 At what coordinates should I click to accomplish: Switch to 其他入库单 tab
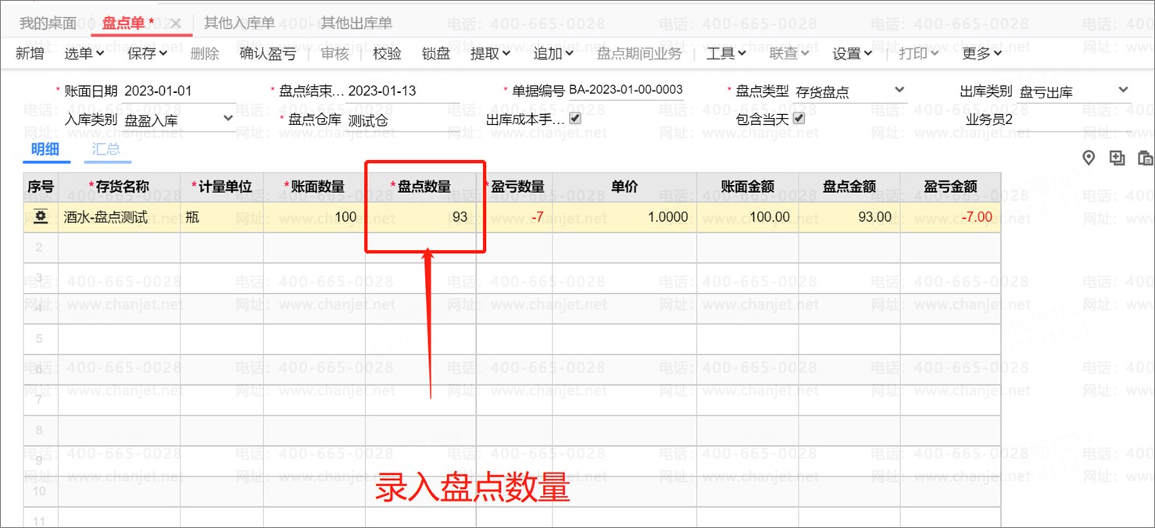(239, 23)
